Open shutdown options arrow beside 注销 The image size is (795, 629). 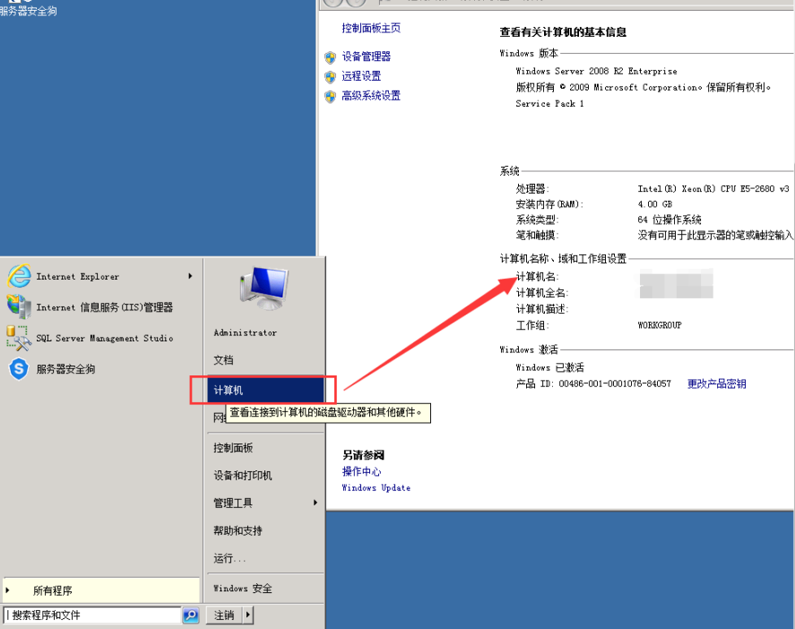click(248, 616)
